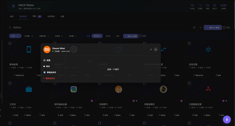Close the Xiaomi Miot dialog
This screenshot has width=235, height=126.
[156, 50]
